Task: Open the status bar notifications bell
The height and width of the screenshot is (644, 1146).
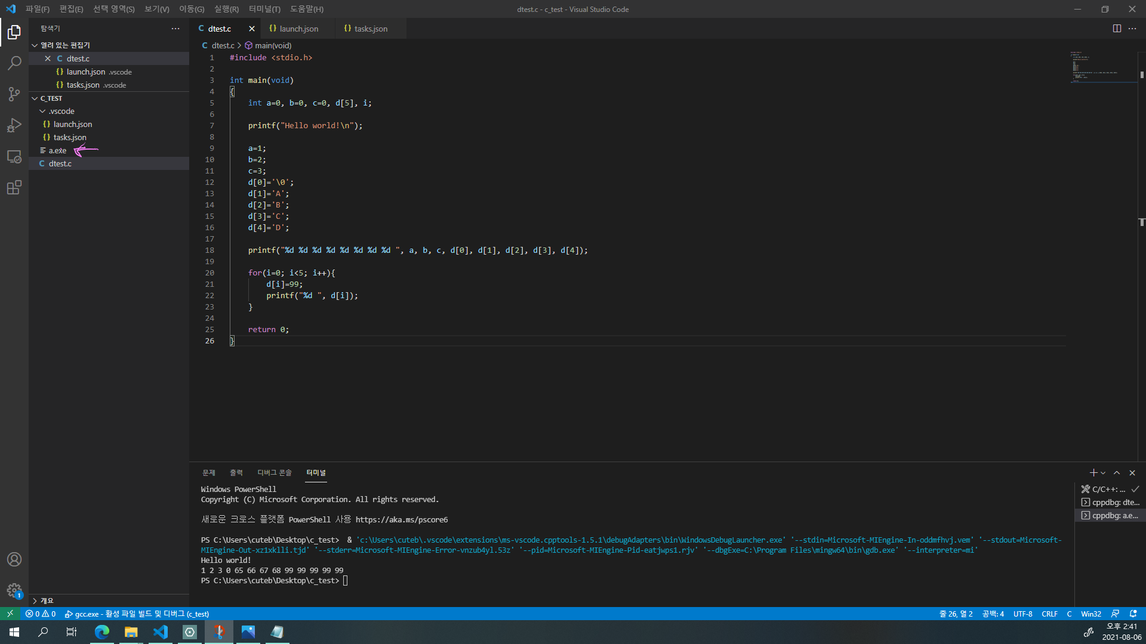Action: [1133, 614]
